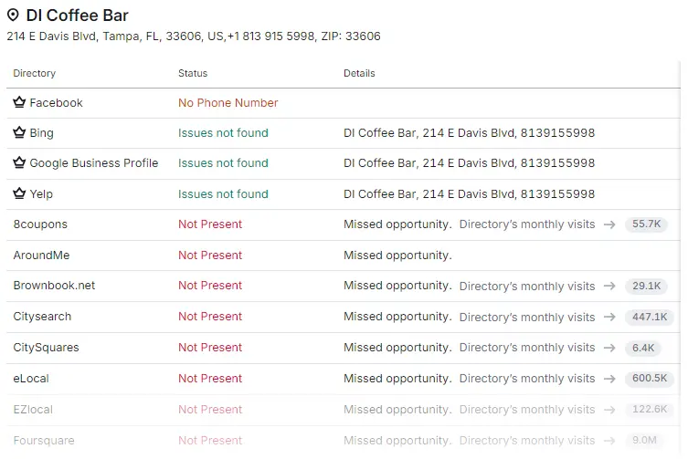Click the crown icon next to Yelp
This screenshot has height=459, width=688.
click(19, 193)
